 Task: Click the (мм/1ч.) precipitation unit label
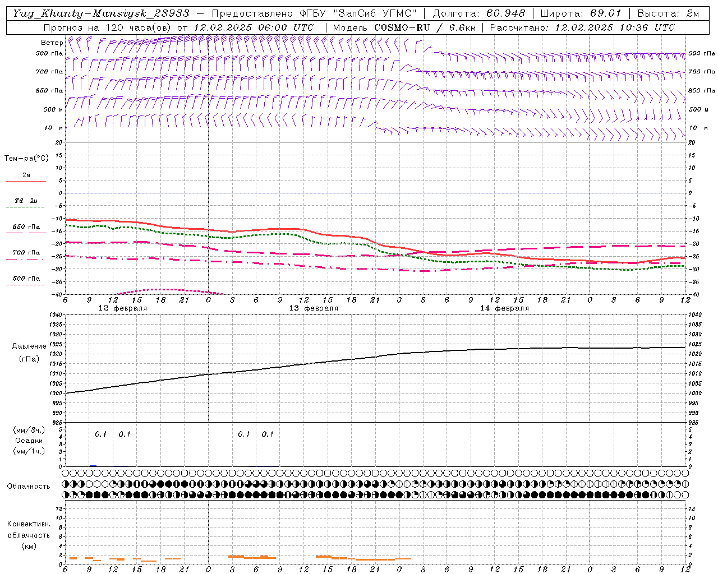(29, 451)
